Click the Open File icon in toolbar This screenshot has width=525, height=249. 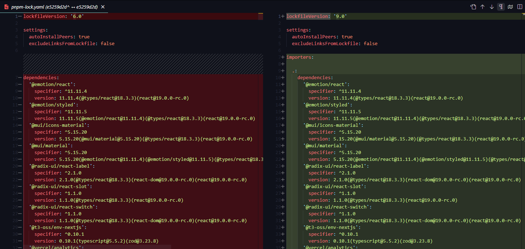coord(473,7)
